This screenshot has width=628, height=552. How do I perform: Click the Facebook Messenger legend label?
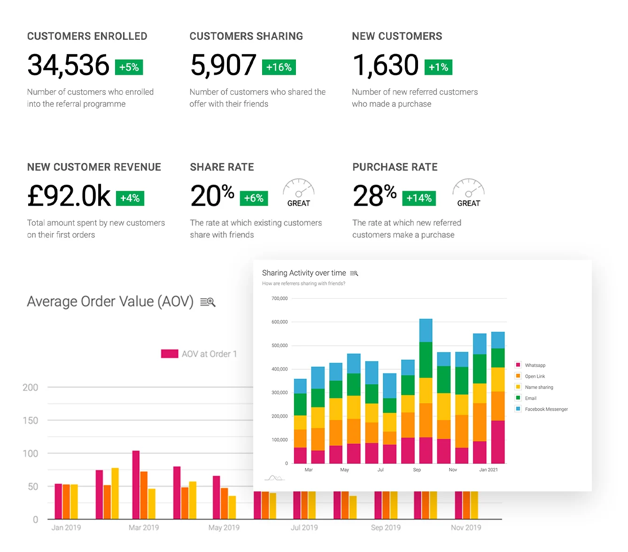pos(546,409)
